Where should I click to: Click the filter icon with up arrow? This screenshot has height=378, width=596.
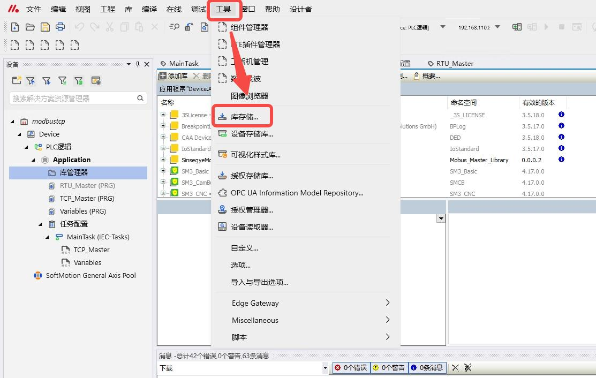click(x=31, y=80)
